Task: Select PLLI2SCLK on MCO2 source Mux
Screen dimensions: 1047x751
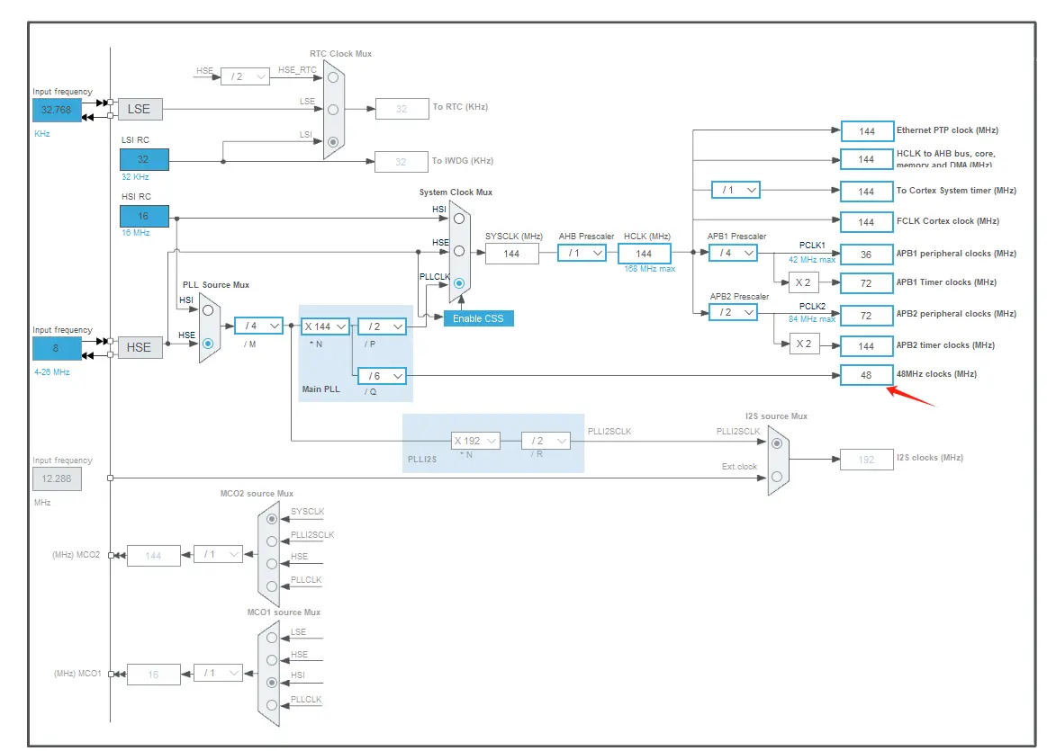Action: click(x=272, y=541)
